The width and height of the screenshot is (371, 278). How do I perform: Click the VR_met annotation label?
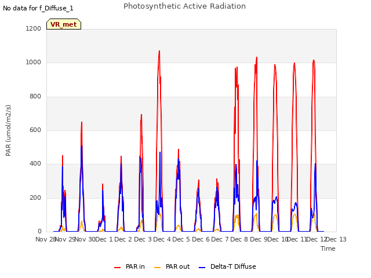[x=64, y=24]
